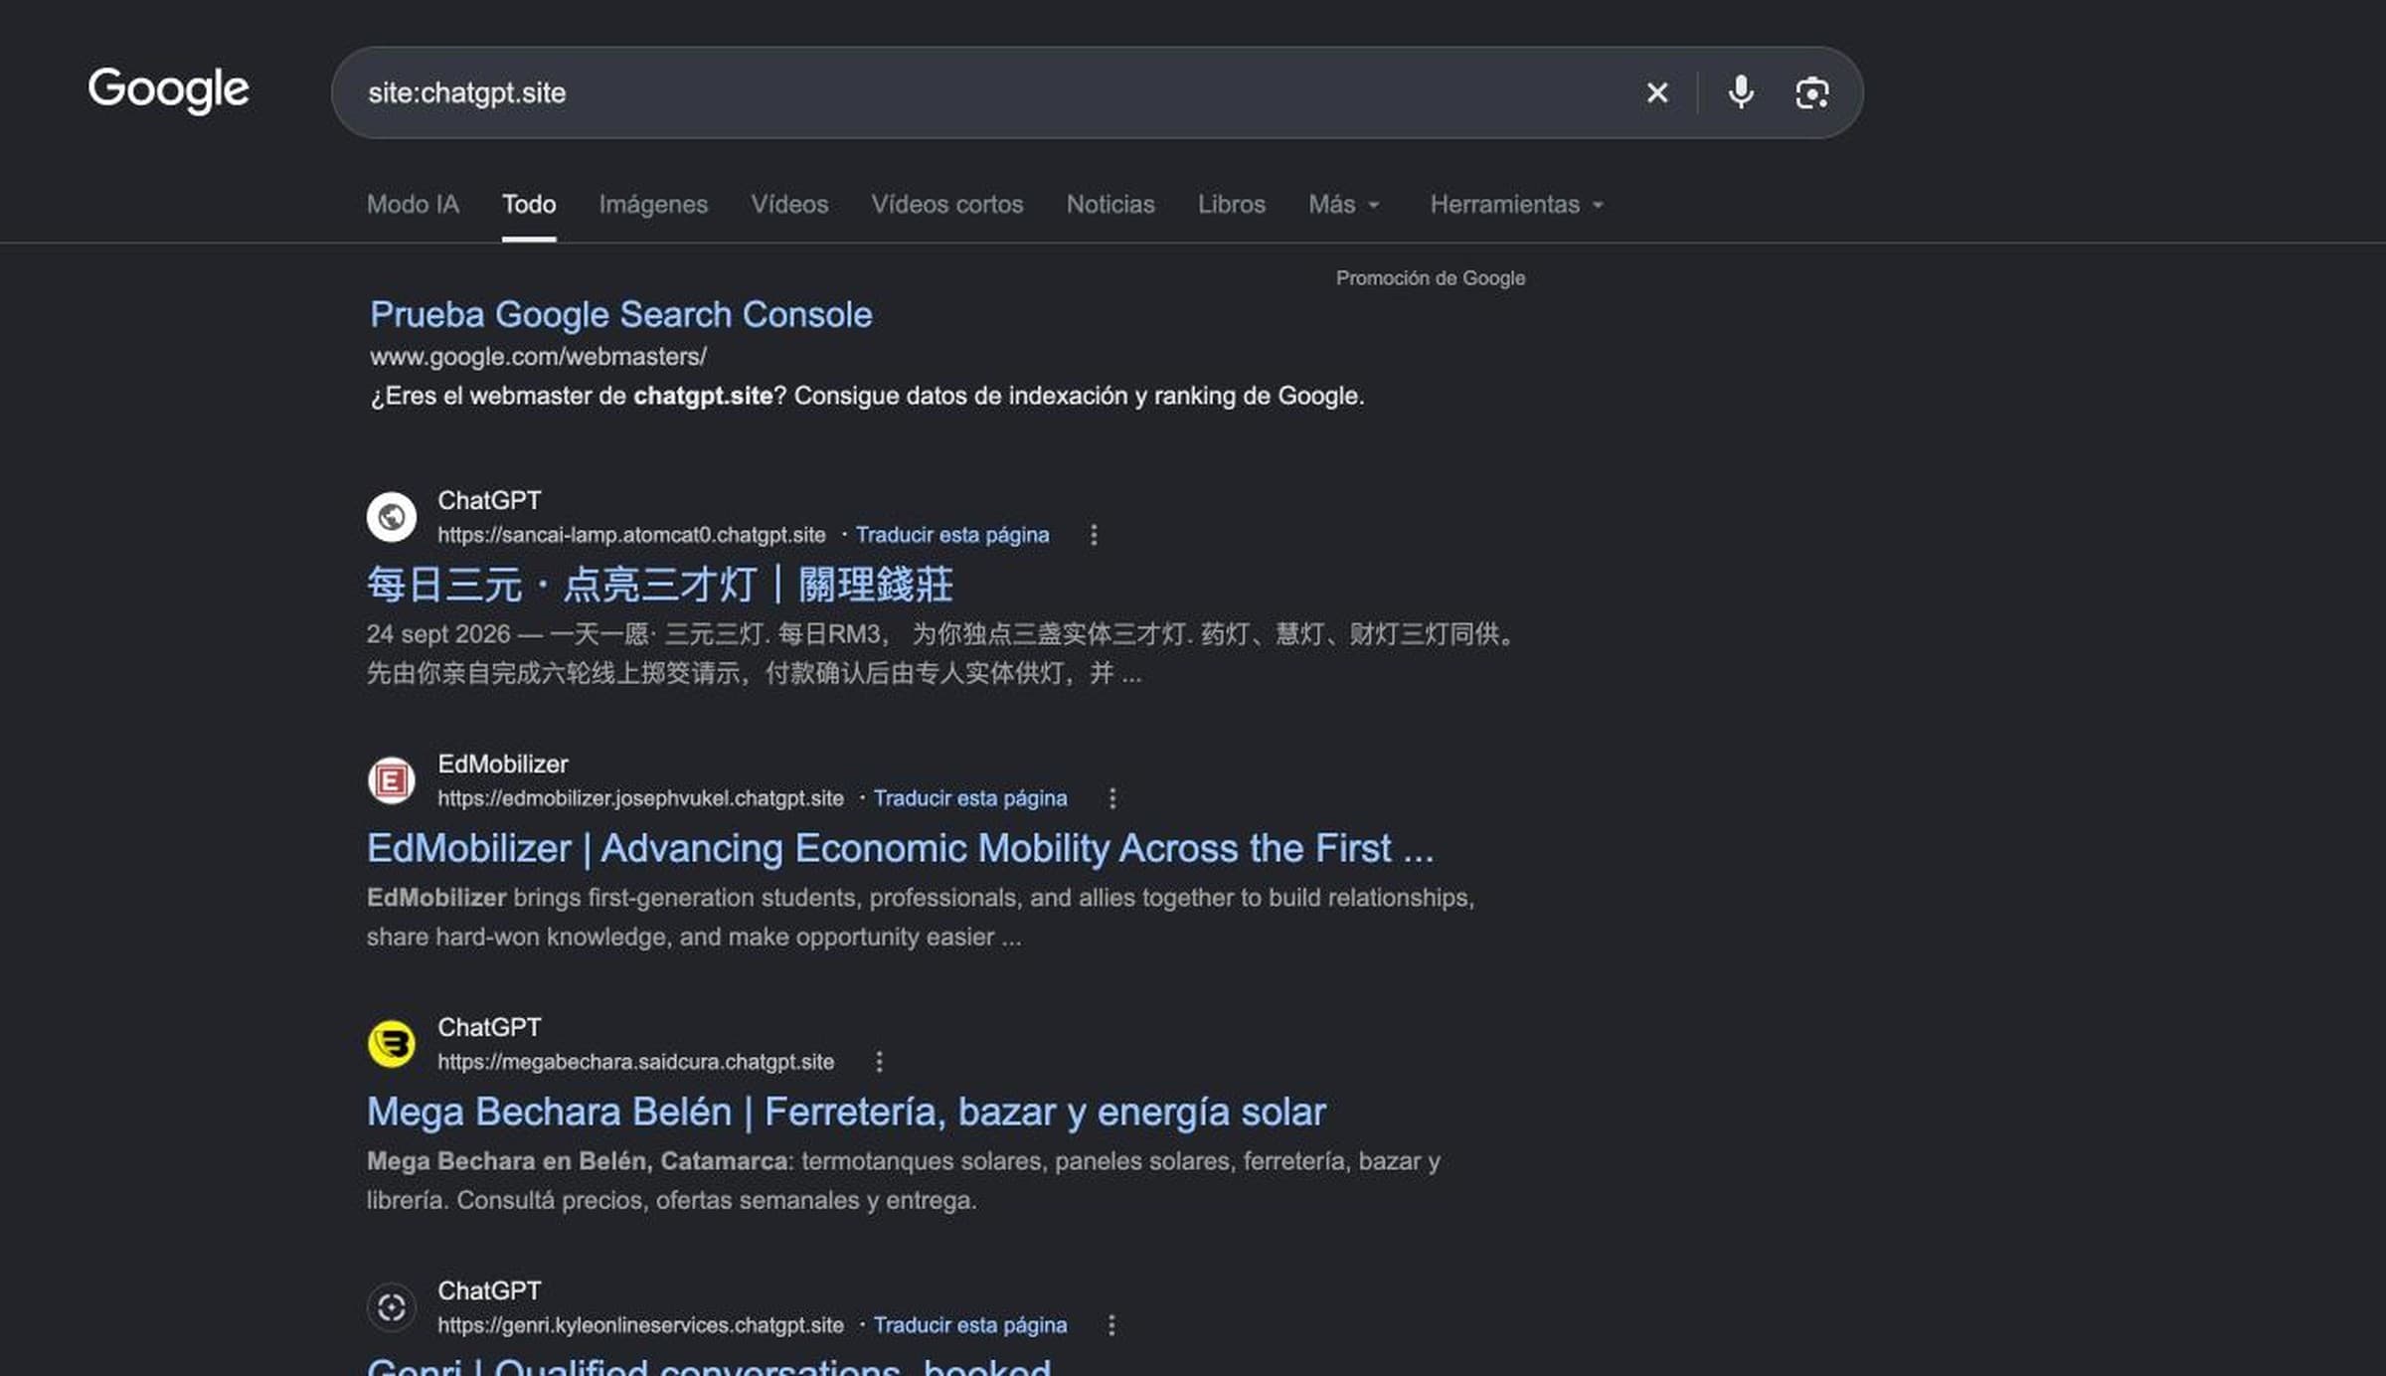Viewport: 2386px width, 1376px height.
Task: Open options menu for genri.kyleonlineservices result
Action: tap(1111, 1325)
